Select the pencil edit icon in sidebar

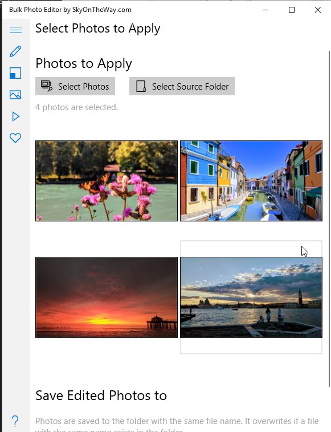15,51
